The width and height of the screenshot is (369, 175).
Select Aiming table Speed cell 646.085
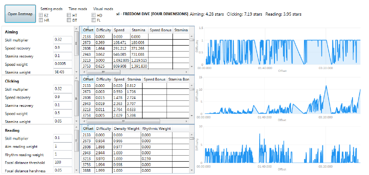(121, 54)
